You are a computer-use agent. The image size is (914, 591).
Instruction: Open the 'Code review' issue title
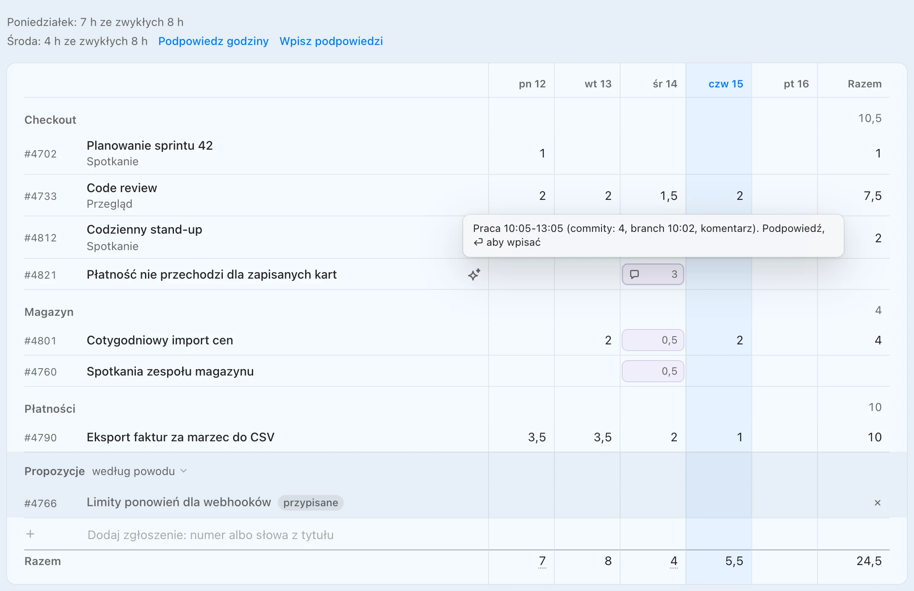pos(122,188)
